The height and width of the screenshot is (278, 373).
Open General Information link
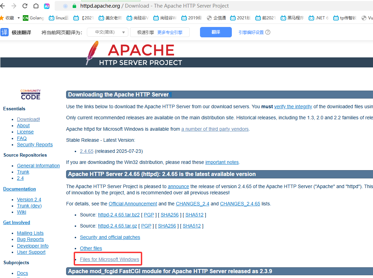click(38, 166)
